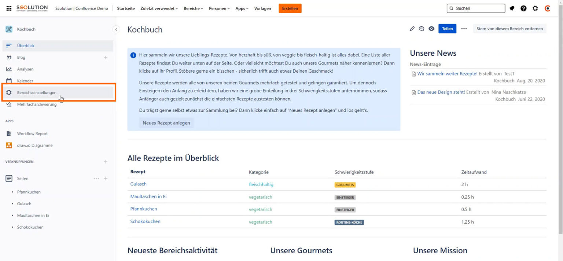The image size is (563, 261).
Task: Click the notifications bell icon
Action: 512,8
